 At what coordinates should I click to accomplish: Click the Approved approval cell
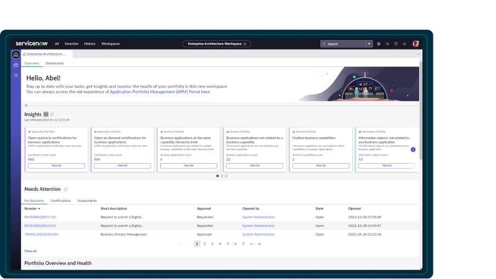tap(204, 235)
